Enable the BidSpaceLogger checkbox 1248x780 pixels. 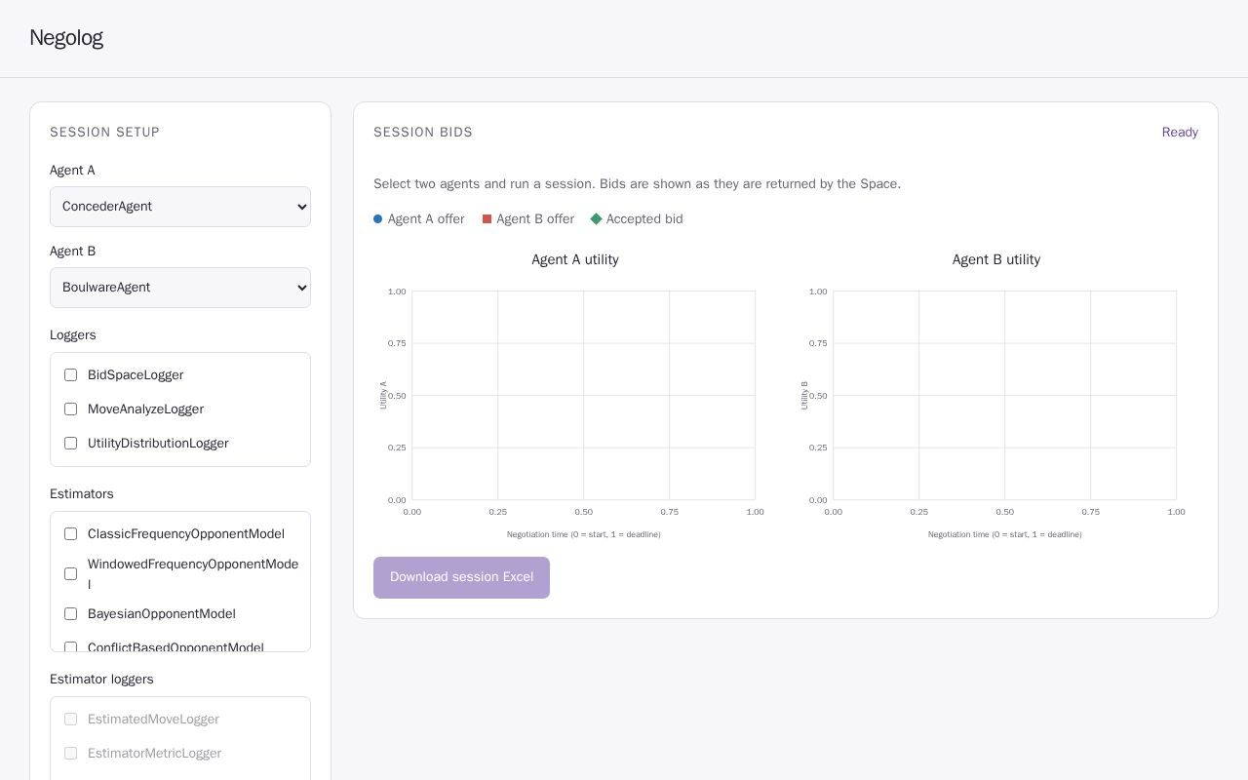70,375
